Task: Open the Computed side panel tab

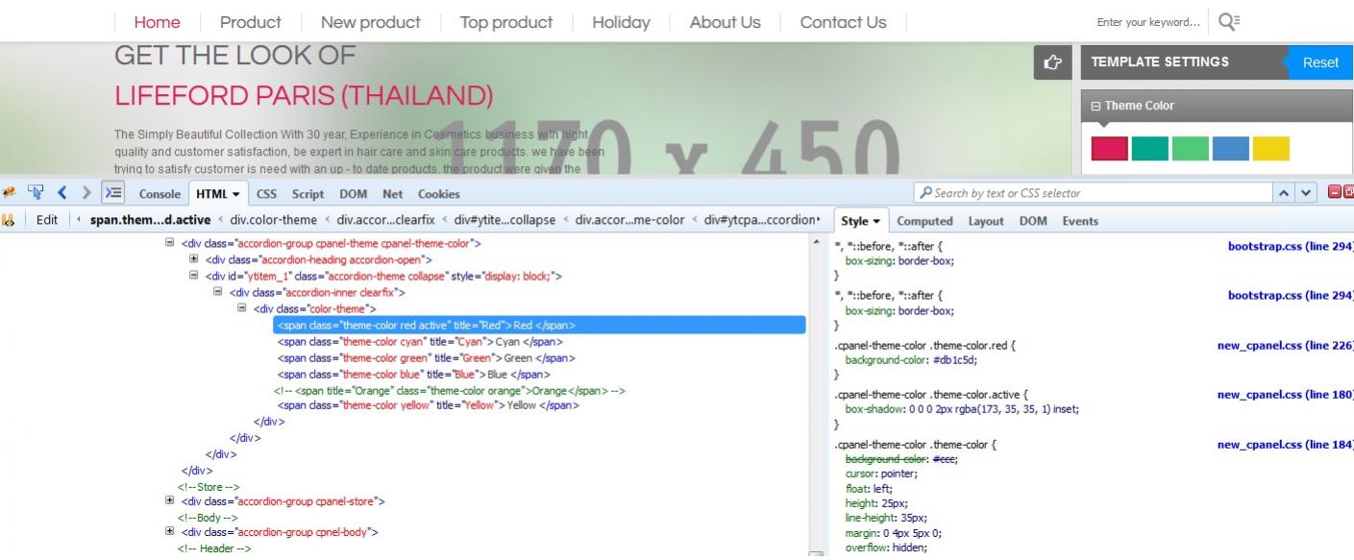Action: coord(924,221)
